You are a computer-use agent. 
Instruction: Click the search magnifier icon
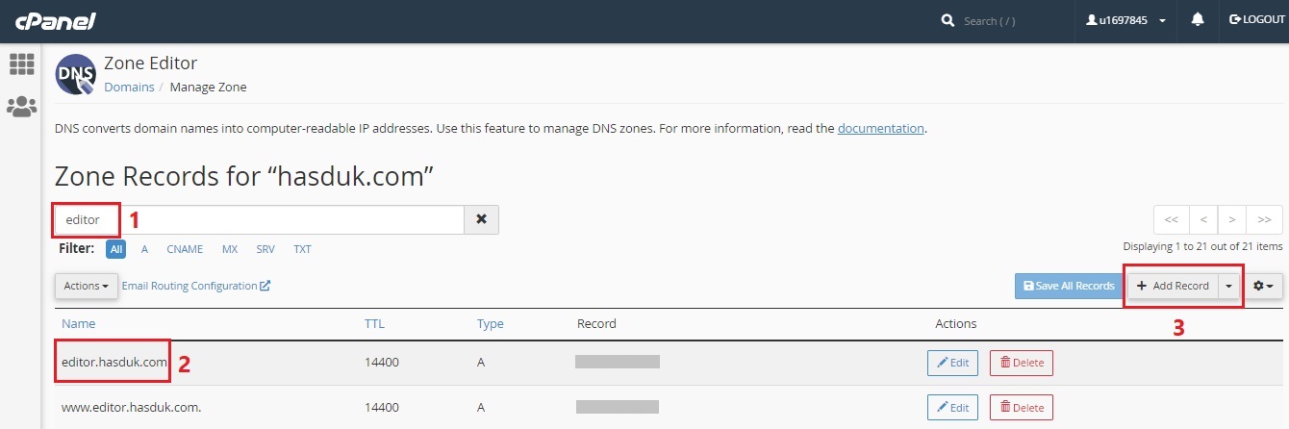[x=948, y=20]
